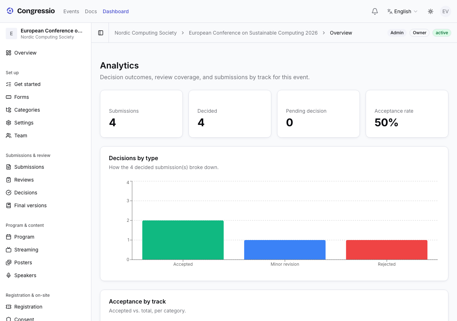Click Nordic Computing Society breadcrumb
The height and width of the screenshot is (321, 457).
pyautogui.click(x=146, y=33)
